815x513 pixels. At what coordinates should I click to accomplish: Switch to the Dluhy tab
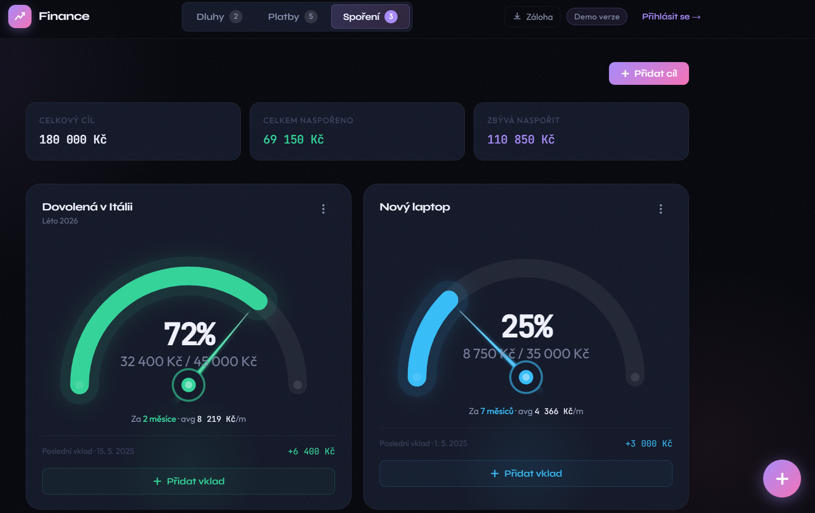point(219,17)
